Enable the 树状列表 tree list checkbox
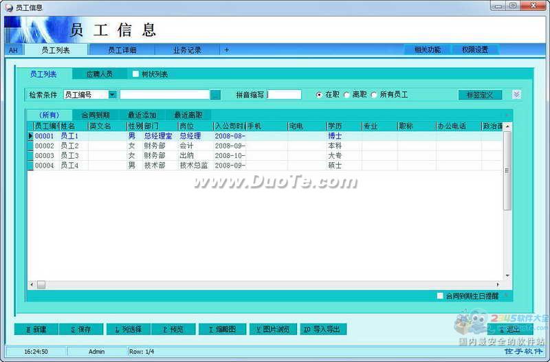 click(x=135, y=74)
